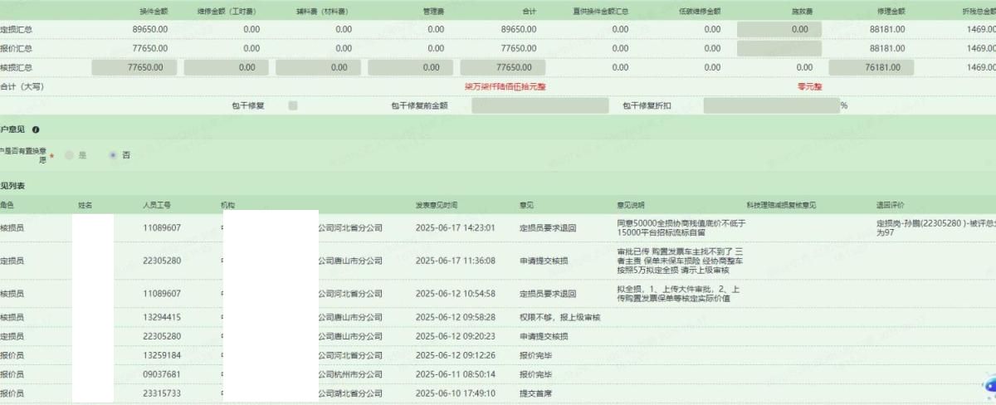This screenshot has height=405, width=996.
Task: Click the 包干修复前金额 input field
Action: pyautogui.click(x=539, y=105)
